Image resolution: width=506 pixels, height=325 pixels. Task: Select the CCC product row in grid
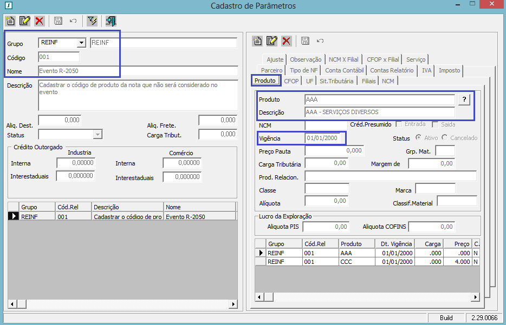click(x=347, y=262)
